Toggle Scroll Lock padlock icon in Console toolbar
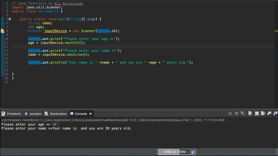This screenshot has width=278, height=156. (x=257, y=114)
